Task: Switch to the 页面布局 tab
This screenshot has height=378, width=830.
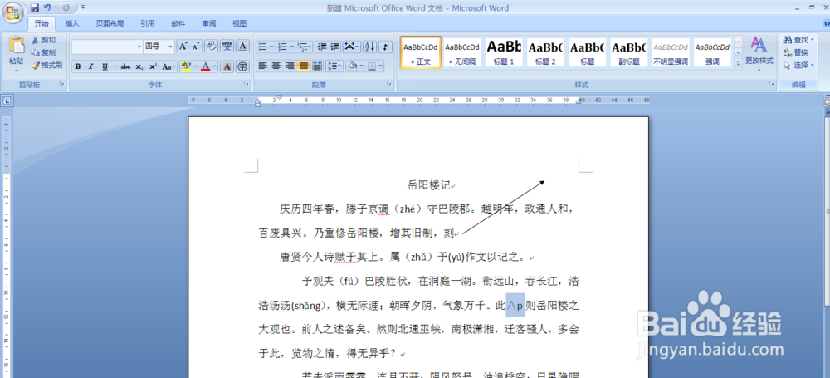Action: pyautogui.click(x=110, y=23)
